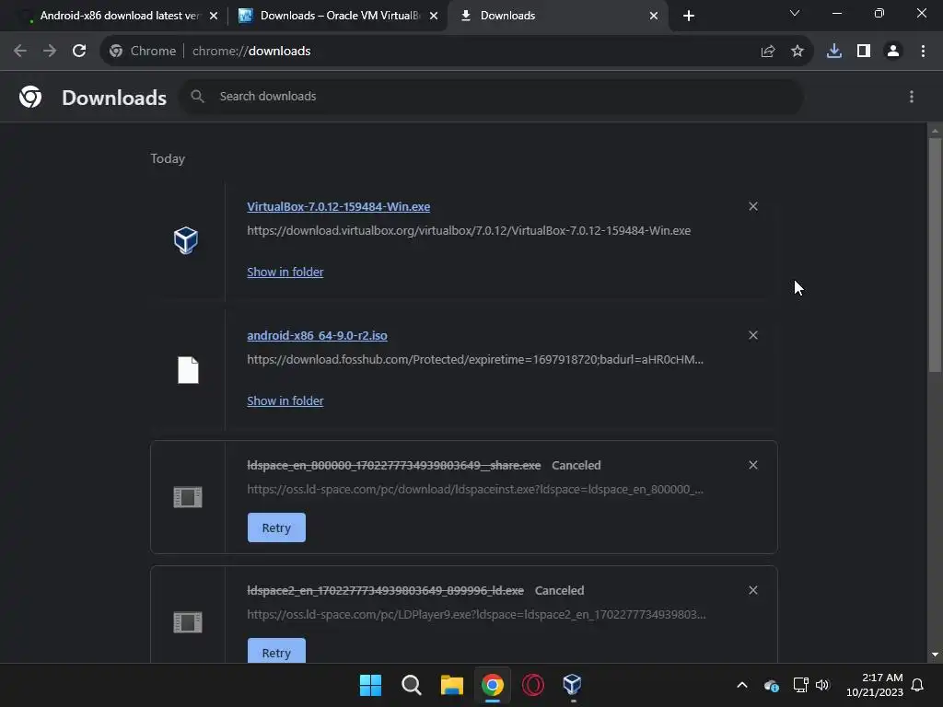Remove ldspace2_en canceled download from list
Image resolution: width=943 pixels, height=707 pixels.
click(753, 590)
